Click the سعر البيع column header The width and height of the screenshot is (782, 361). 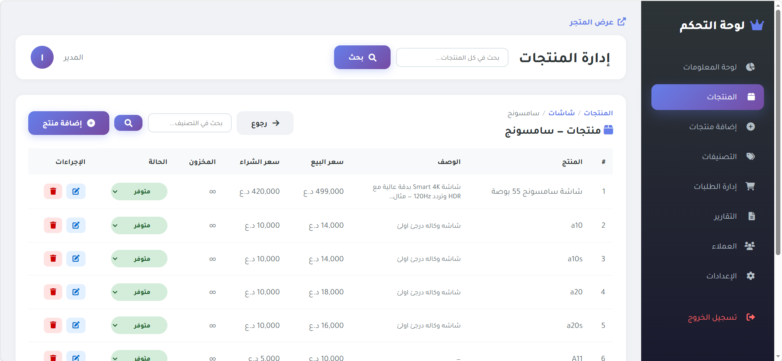coord(327,162)
